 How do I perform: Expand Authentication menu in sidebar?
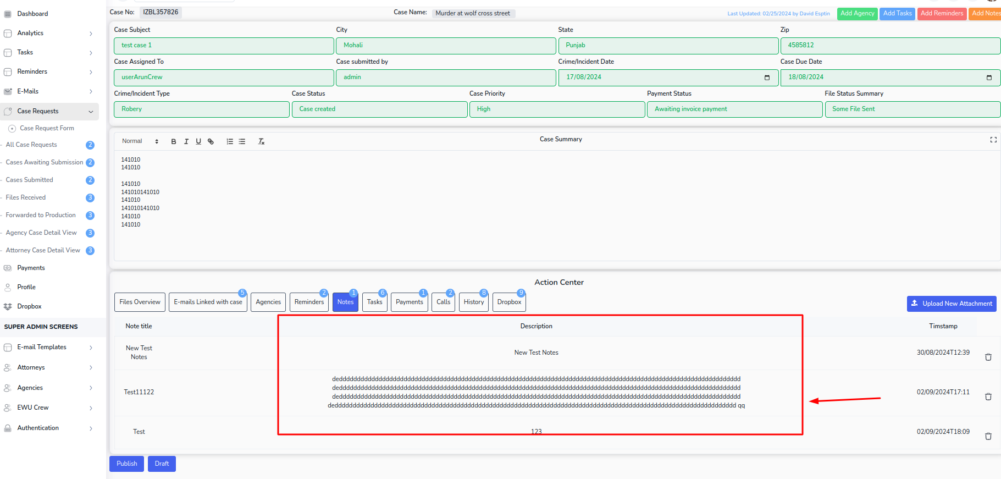coord(49,428)
